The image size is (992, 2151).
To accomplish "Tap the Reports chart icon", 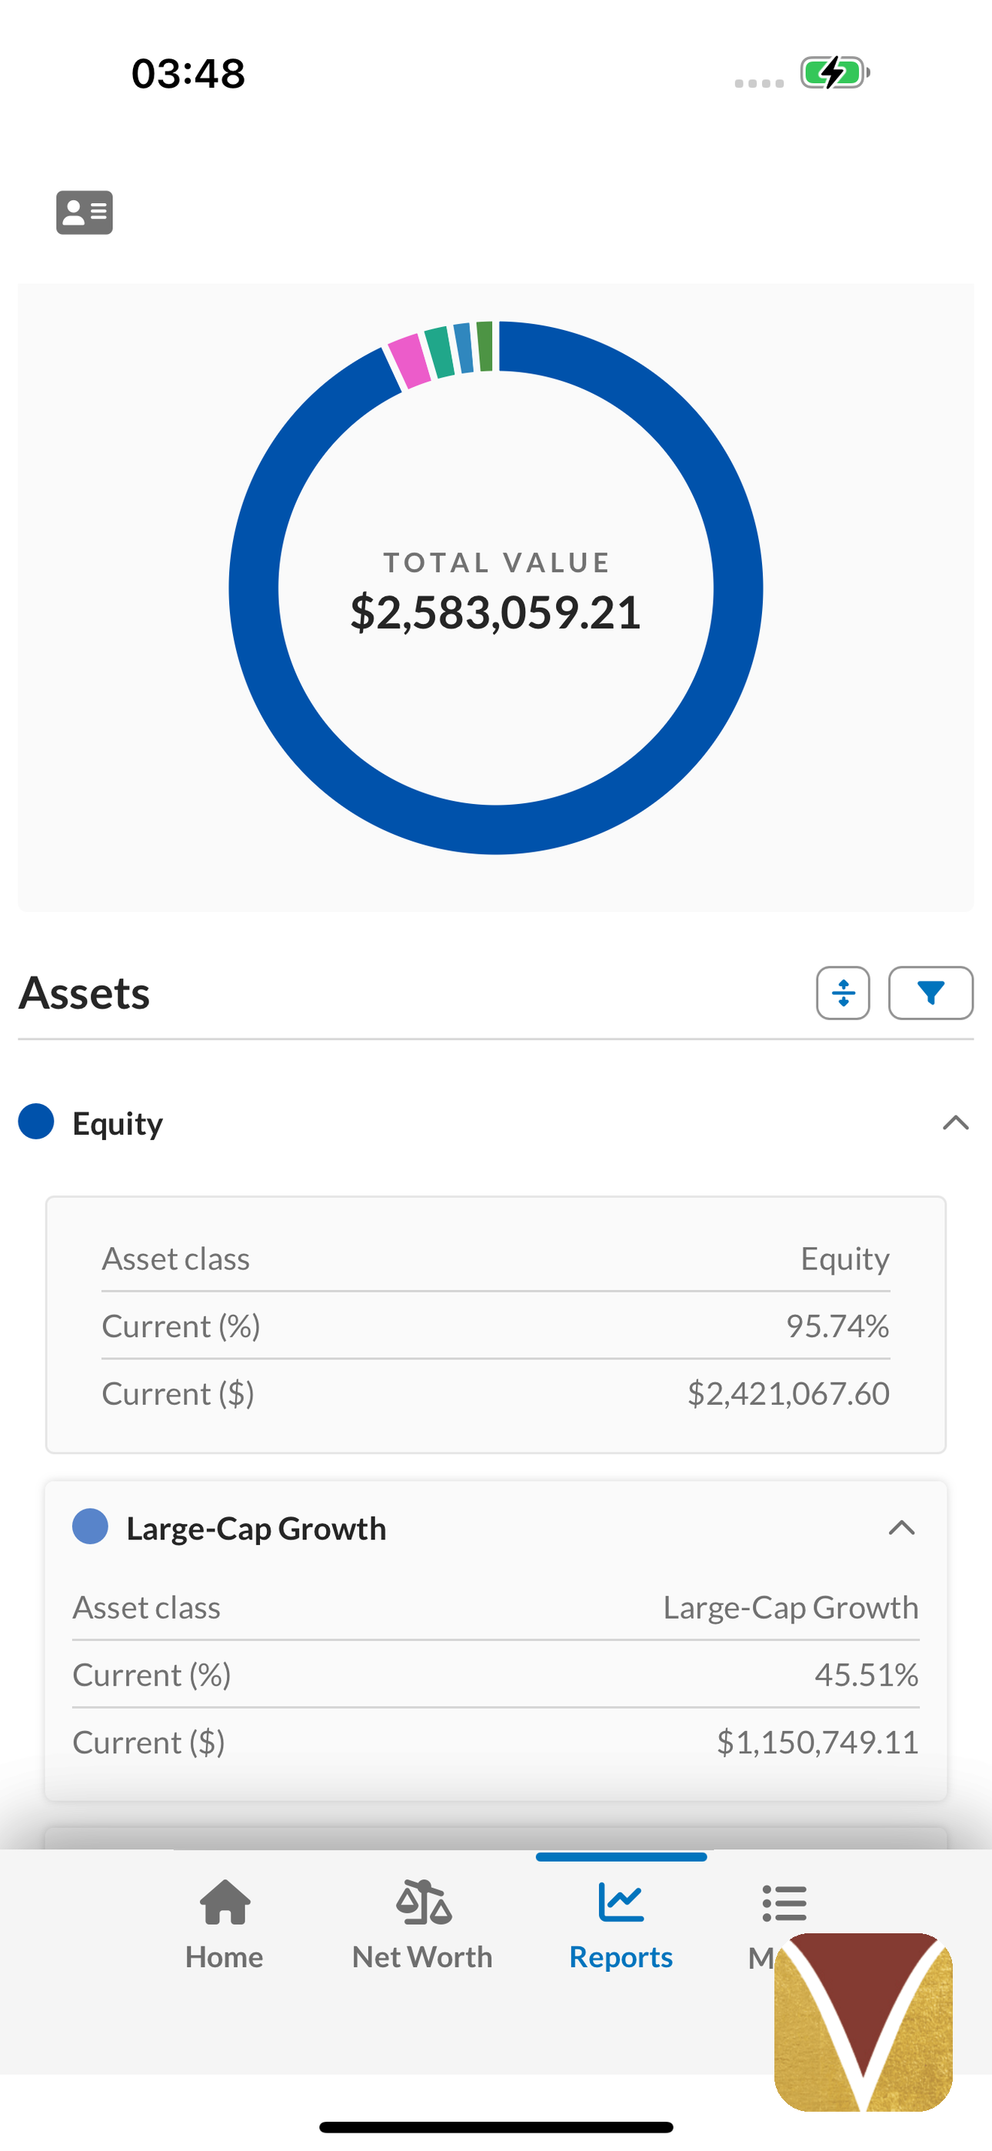I will click(621, 1901).
